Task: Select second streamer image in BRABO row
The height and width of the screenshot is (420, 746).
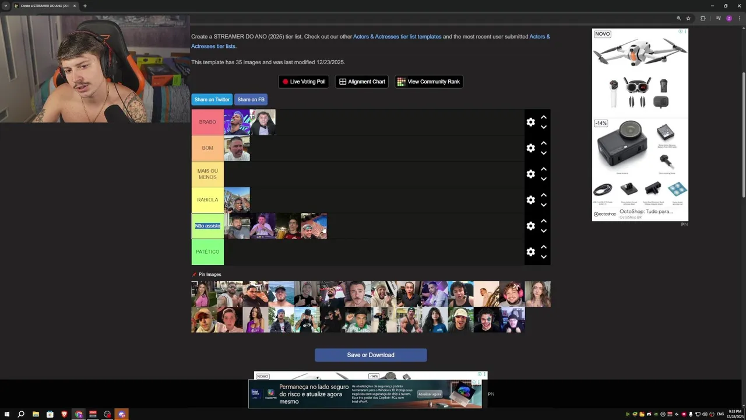Action: (x=262, y=122)
